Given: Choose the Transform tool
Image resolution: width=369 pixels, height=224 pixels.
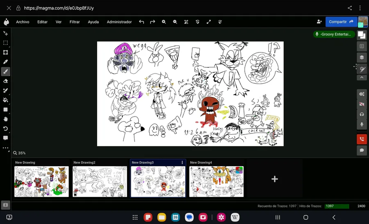Looking at the screenshot, I should 5,52.
